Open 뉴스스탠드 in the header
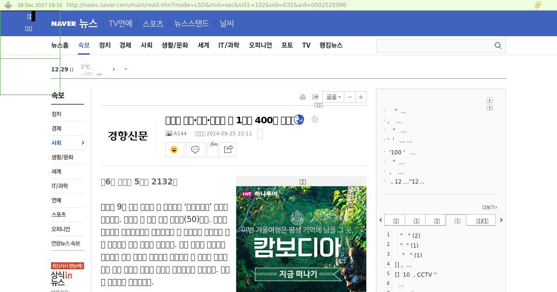Image resolution: width=557 pixels, height=292 pixels. (x=192, y=24)
